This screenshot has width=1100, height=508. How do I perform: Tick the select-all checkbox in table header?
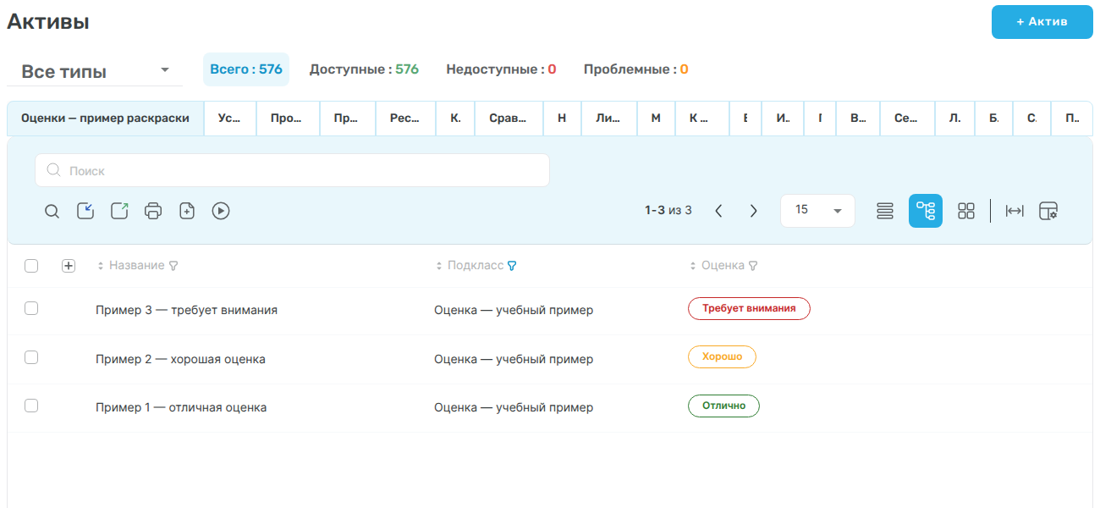[31, 266]
